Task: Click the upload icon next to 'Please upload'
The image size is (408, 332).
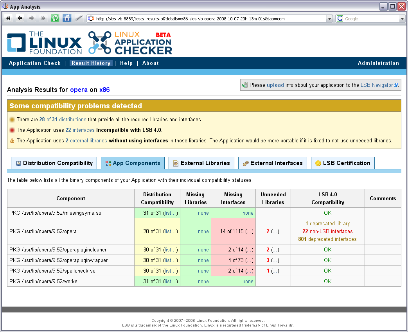Action: pyautogui.click(x=244, y=85)
